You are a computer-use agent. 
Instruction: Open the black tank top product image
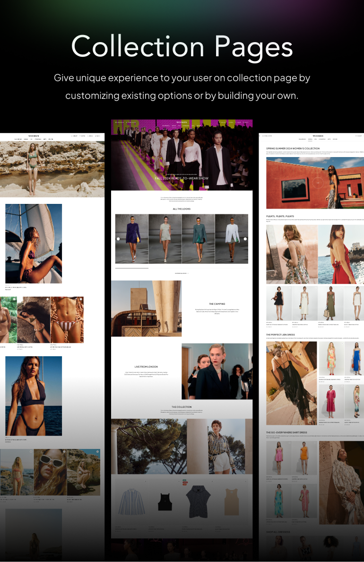point(165,501)
